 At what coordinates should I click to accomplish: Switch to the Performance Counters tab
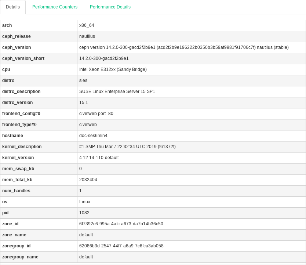point(55,7)
